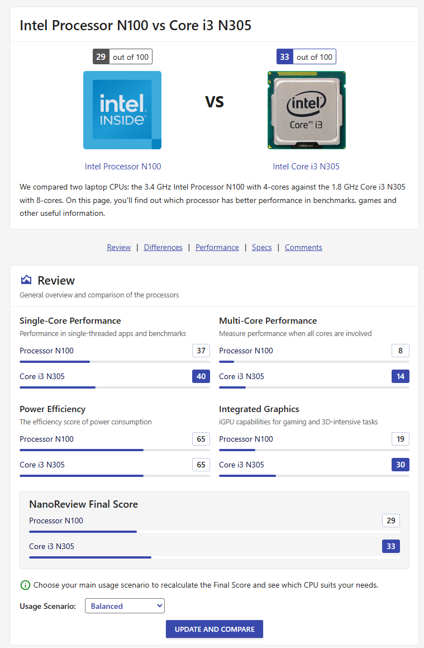Click the '14' multi-core badge for Core i3

pos(400,376)
